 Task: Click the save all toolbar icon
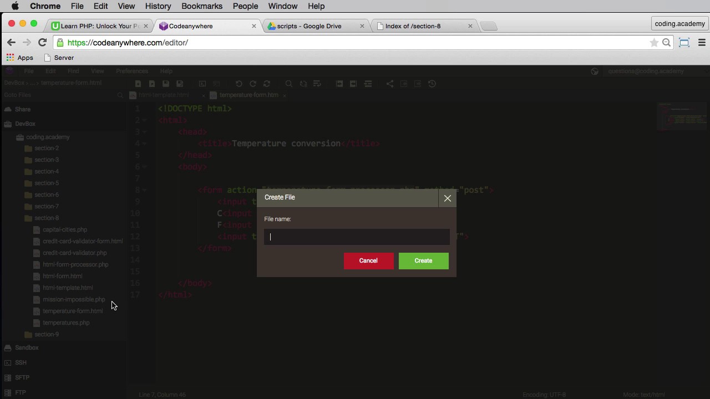(180, 84)
